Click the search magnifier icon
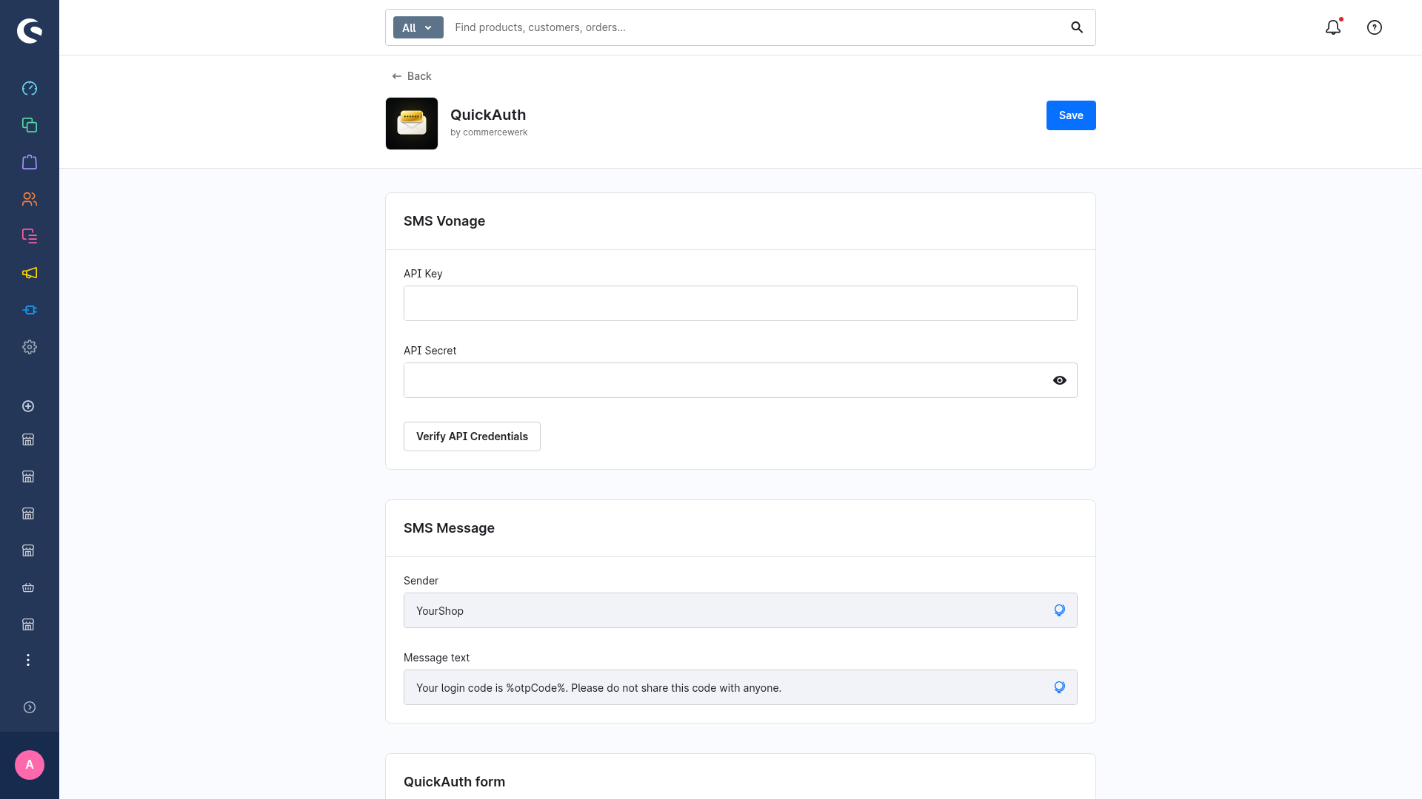The height and width of the screenshot is (799, 1422). [x=1077, y=27]
